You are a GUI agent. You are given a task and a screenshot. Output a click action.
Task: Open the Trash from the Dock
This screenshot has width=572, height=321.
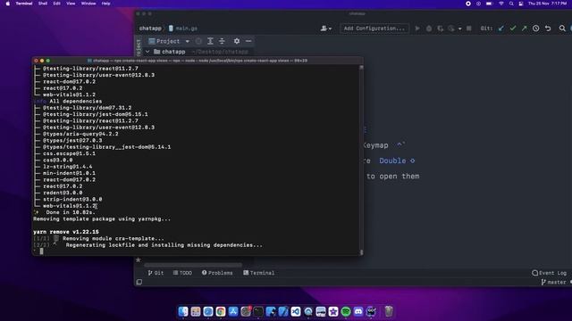click(389, 311)
